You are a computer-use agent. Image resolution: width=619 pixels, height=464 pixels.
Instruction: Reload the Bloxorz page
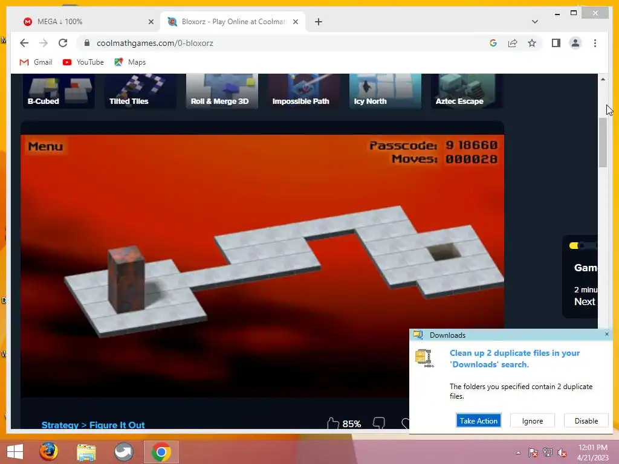point(63,43)
